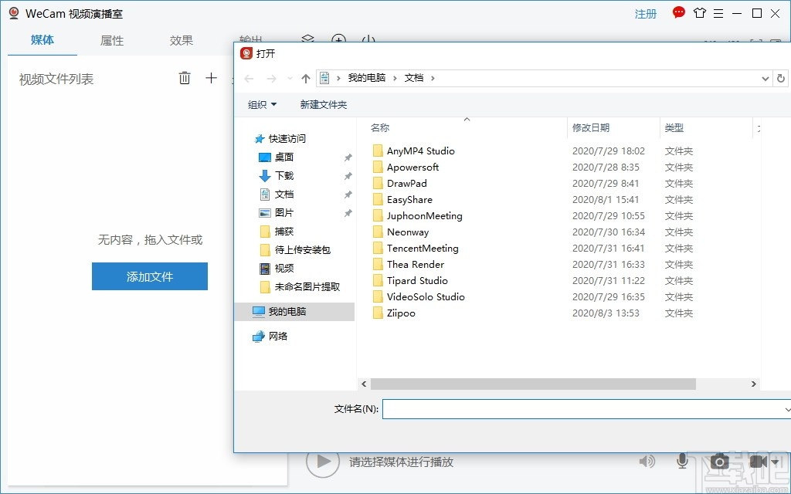Select 文档 in the sidebar
Screen dimensions: 791x494
click(283, 194)
